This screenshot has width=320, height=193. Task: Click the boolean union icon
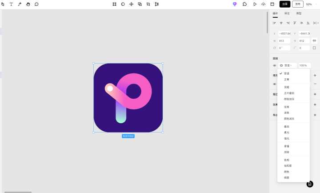tap(140, 4)
